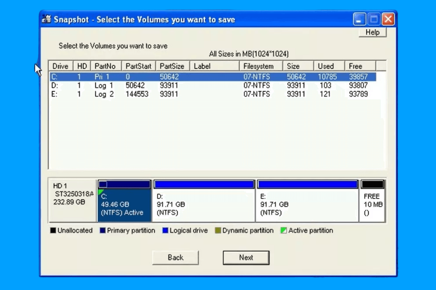The width and height of the screenshot is (436, 290).
Task: Click Used value 121
Action: (x=326, y=94)
